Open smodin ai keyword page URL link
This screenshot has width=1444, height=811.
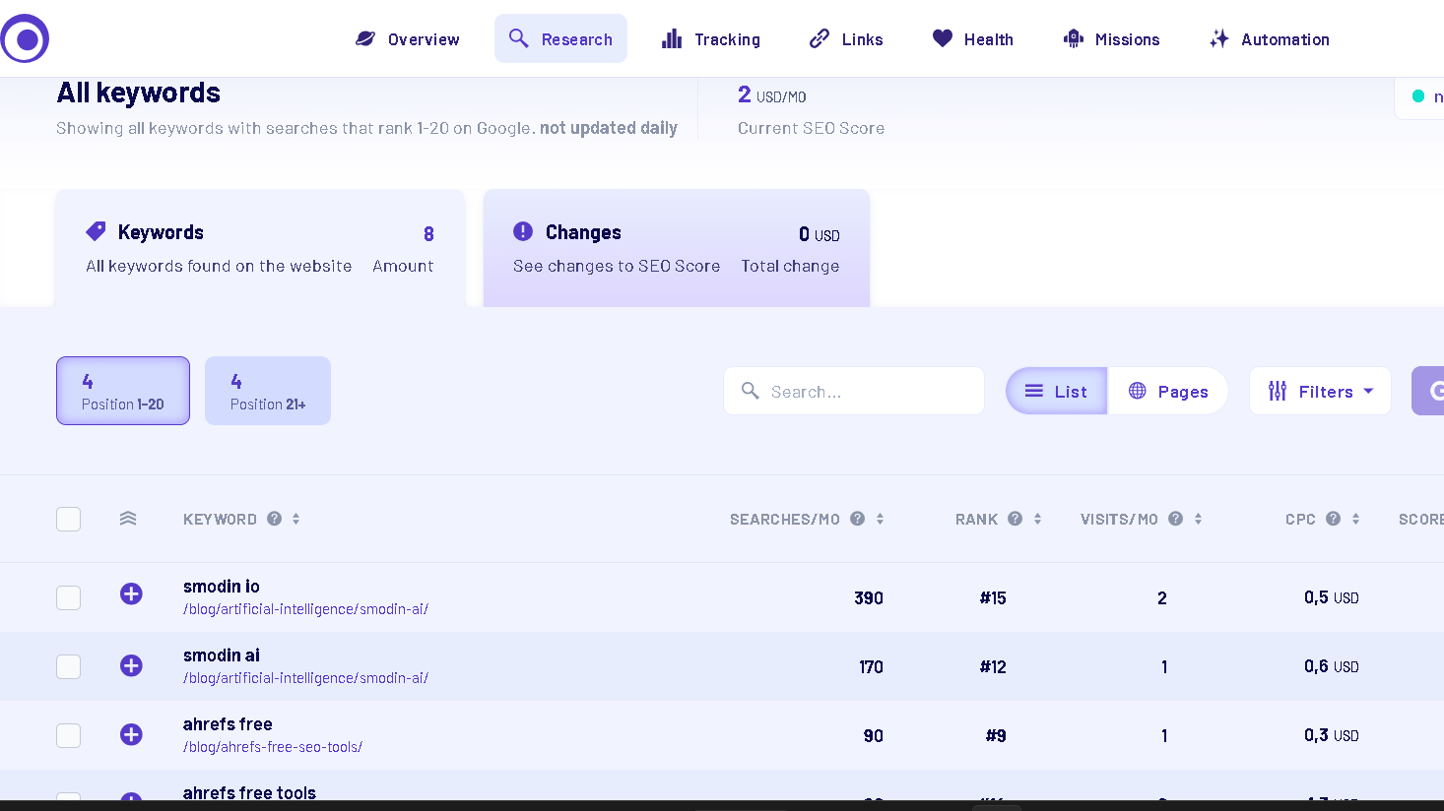pyautogui.click(x=305, y=678)
